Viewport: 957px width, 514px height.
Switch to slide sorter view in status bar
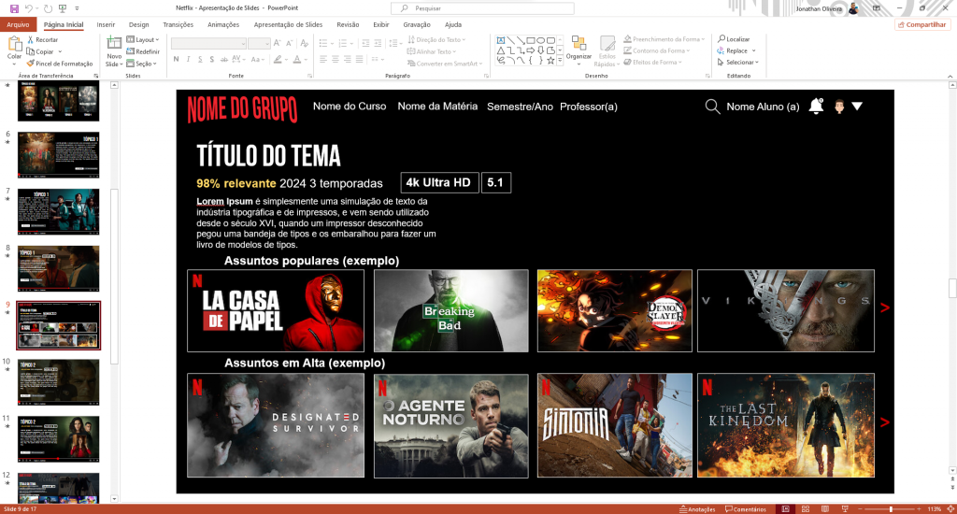click(x=805, y=509)
